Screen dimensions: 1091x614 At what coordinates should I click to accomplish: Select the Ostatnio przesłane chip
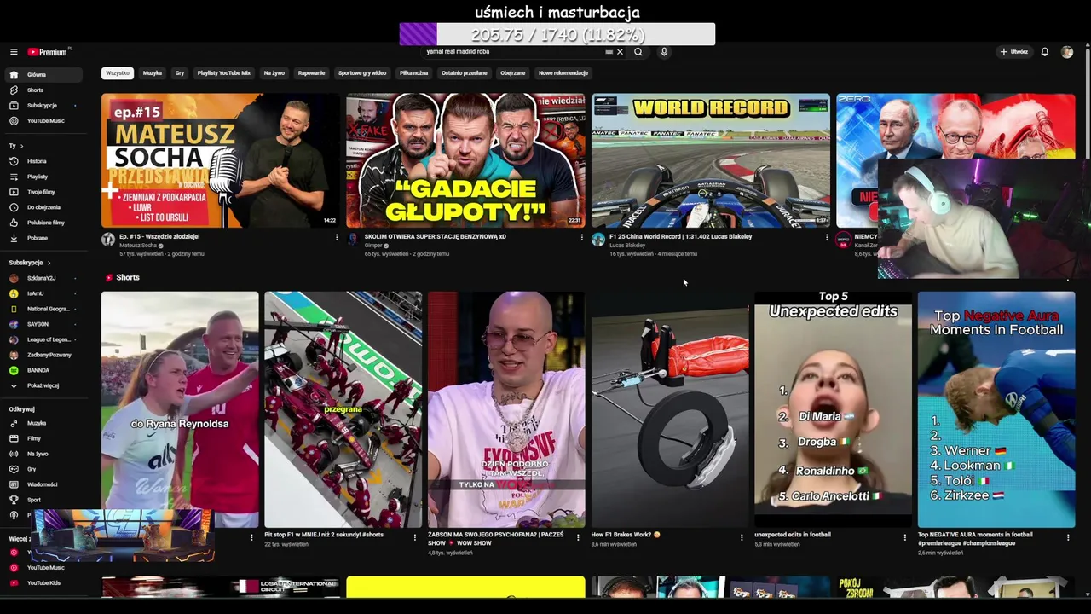464,73
